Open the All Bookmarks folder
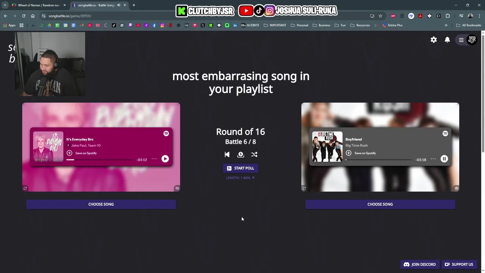This screenshot has width=485, height=273. 469,25
